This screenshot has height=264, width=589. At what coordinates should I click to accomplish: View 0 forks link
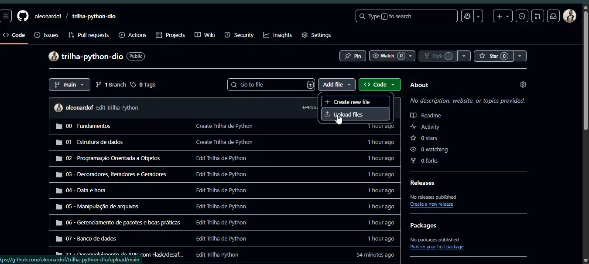coord(424,160)
